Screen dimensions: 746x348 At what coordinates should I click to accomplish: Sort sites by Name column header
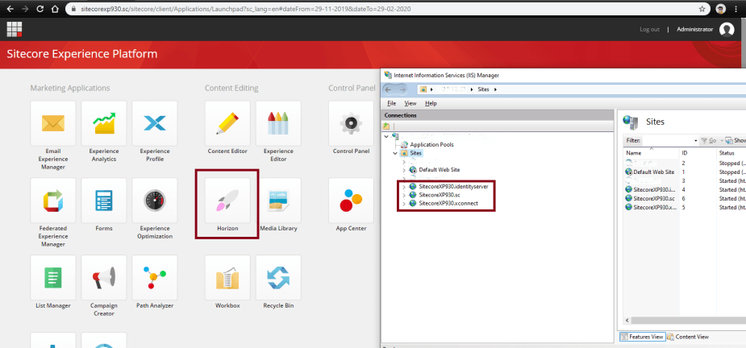651,153
